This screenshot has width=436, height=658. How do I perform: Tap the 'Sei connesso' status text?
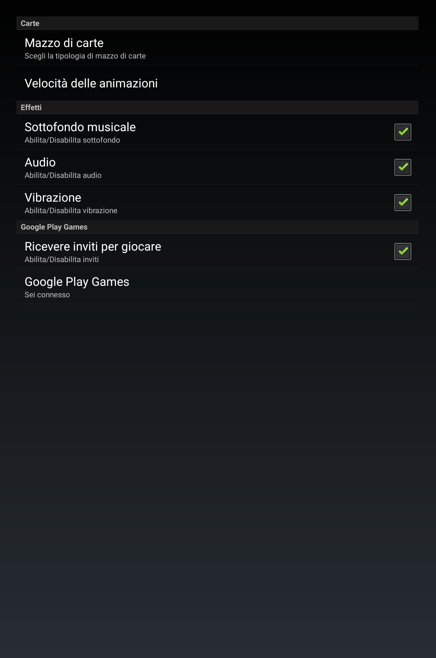pos(47,295)
